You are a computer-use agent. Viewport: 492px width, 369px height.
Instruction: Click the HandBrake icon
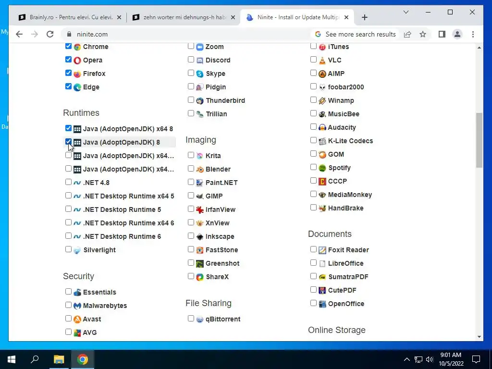322,209
